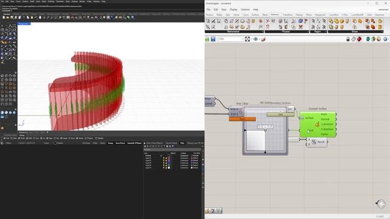Click the blue square icon in Physical group
The image size is (390, 219).
300,21
